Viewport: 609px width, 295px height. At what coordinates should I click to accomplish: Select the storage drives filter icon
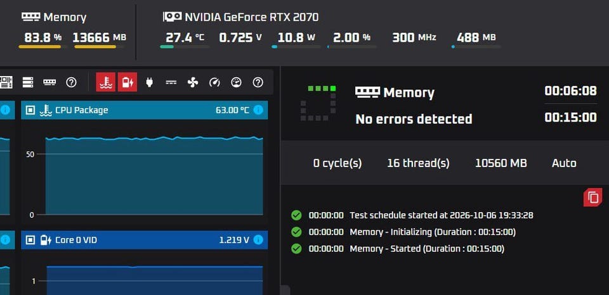[x=27, y=82]
